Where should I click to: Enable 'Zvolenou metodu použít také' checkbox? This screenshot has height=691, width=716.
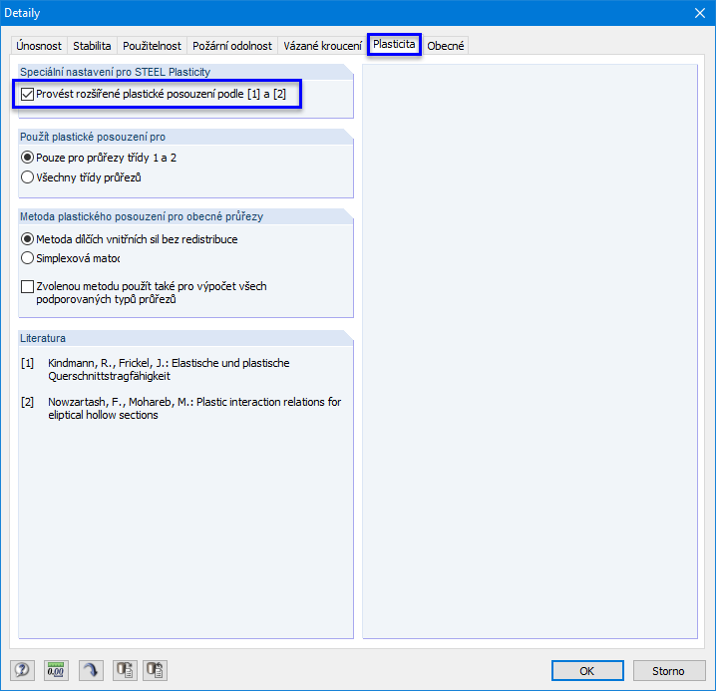[27, 287]
